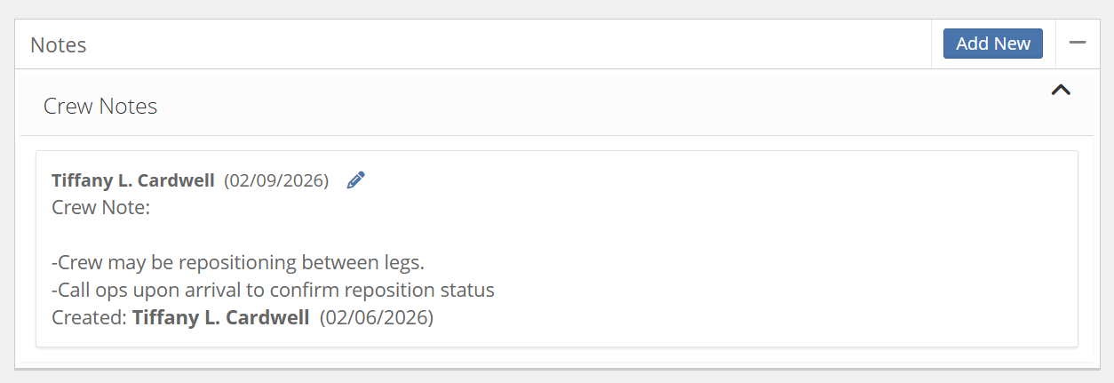Click the Notes panel title
Viewport: 1114px width, 383px height.
pos(59,44)
